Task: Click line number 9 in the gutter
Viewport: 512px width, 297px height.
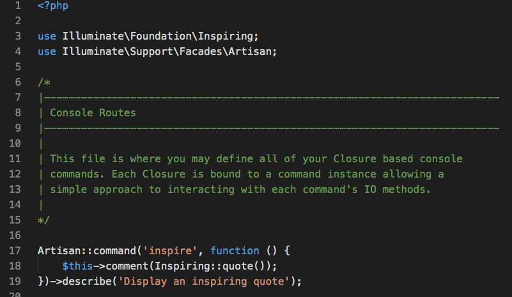Action: 18,128
